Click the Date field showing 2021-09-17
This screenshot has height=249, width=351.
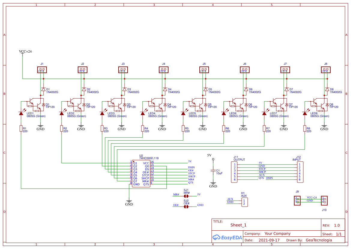(269, 240)
